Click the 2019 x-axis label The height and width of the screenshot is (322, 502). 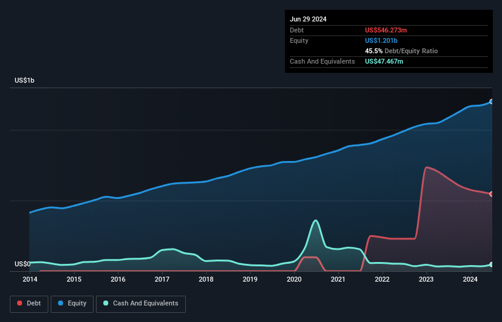(250, 279)
